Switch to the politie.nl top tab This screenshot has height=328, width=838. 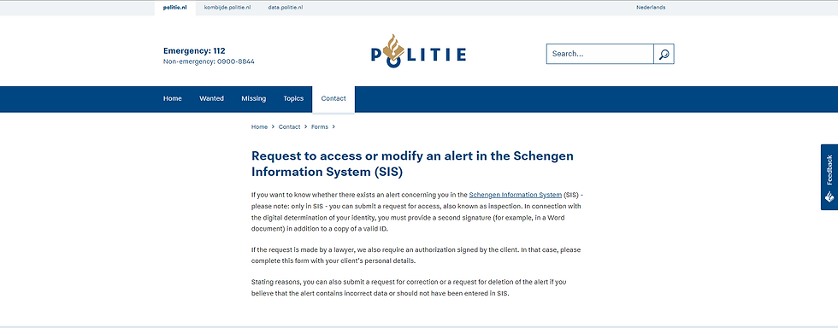click(175, 8)
